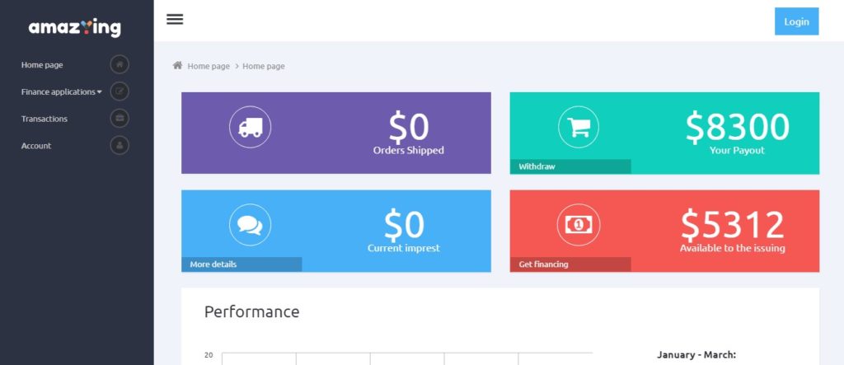Click Available to the issuing label

733,248
